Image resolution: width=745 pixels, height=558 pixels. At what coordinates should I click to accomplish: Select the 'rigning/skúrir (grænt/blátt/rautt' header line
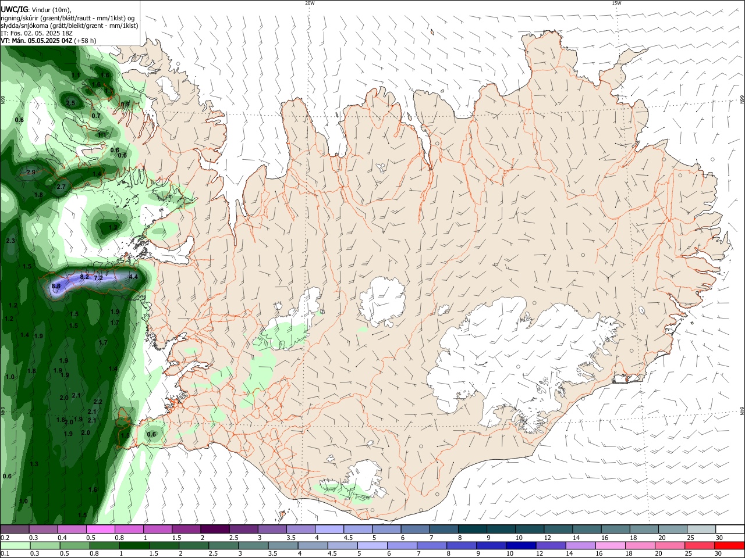(68, 18)
